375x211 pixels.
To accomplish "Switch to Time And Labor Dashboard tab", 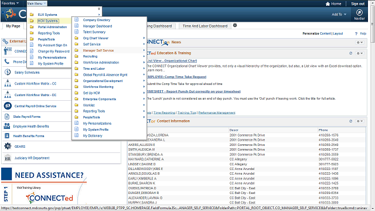I will click(x=205, y=26).
